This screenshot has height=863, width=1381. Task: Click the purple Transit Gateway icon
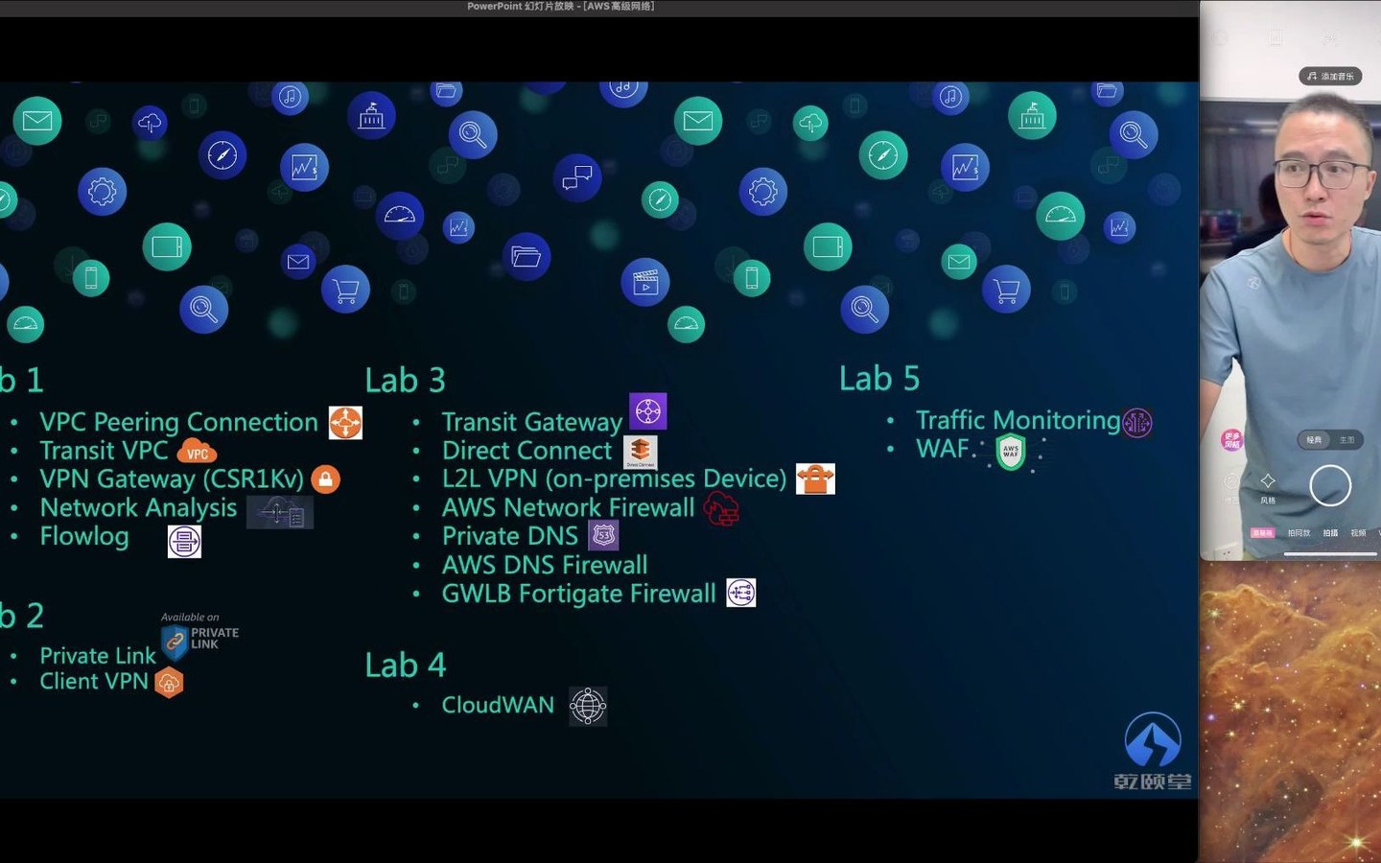point(647,411)
